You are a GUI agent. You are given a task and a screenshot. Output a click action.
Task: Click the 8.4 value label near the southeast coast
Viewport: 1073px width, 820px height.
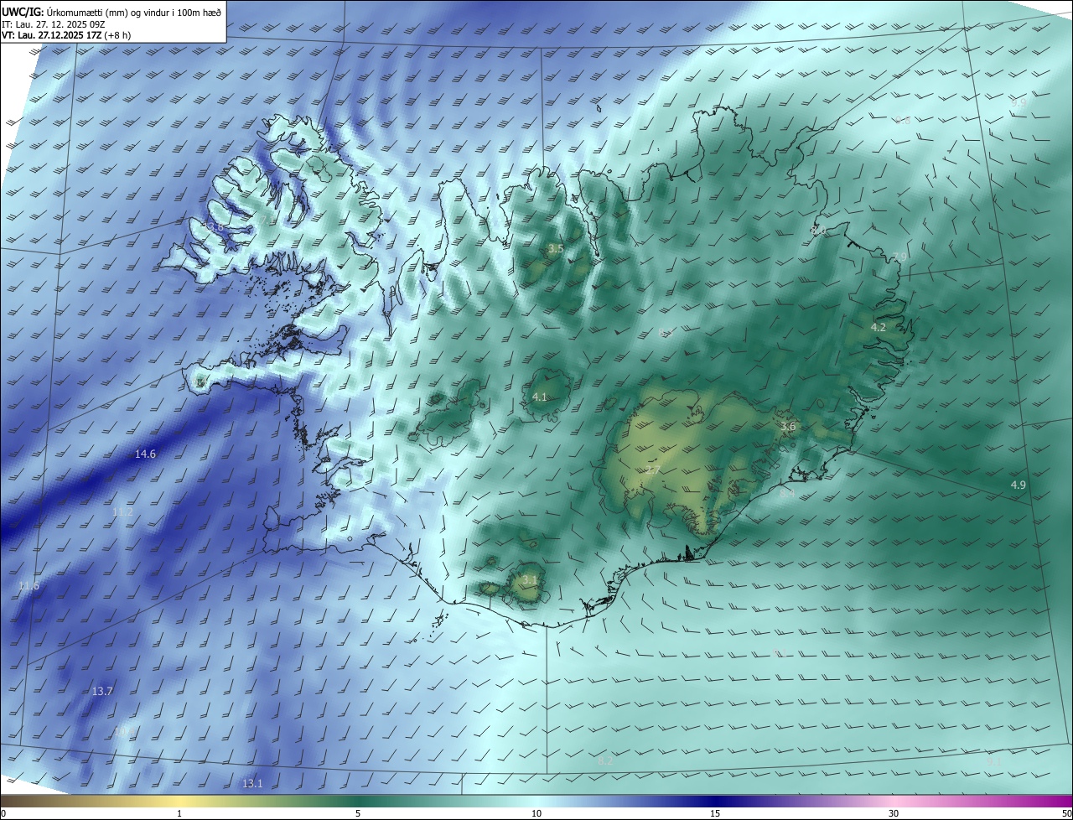(x=787, y=494)
